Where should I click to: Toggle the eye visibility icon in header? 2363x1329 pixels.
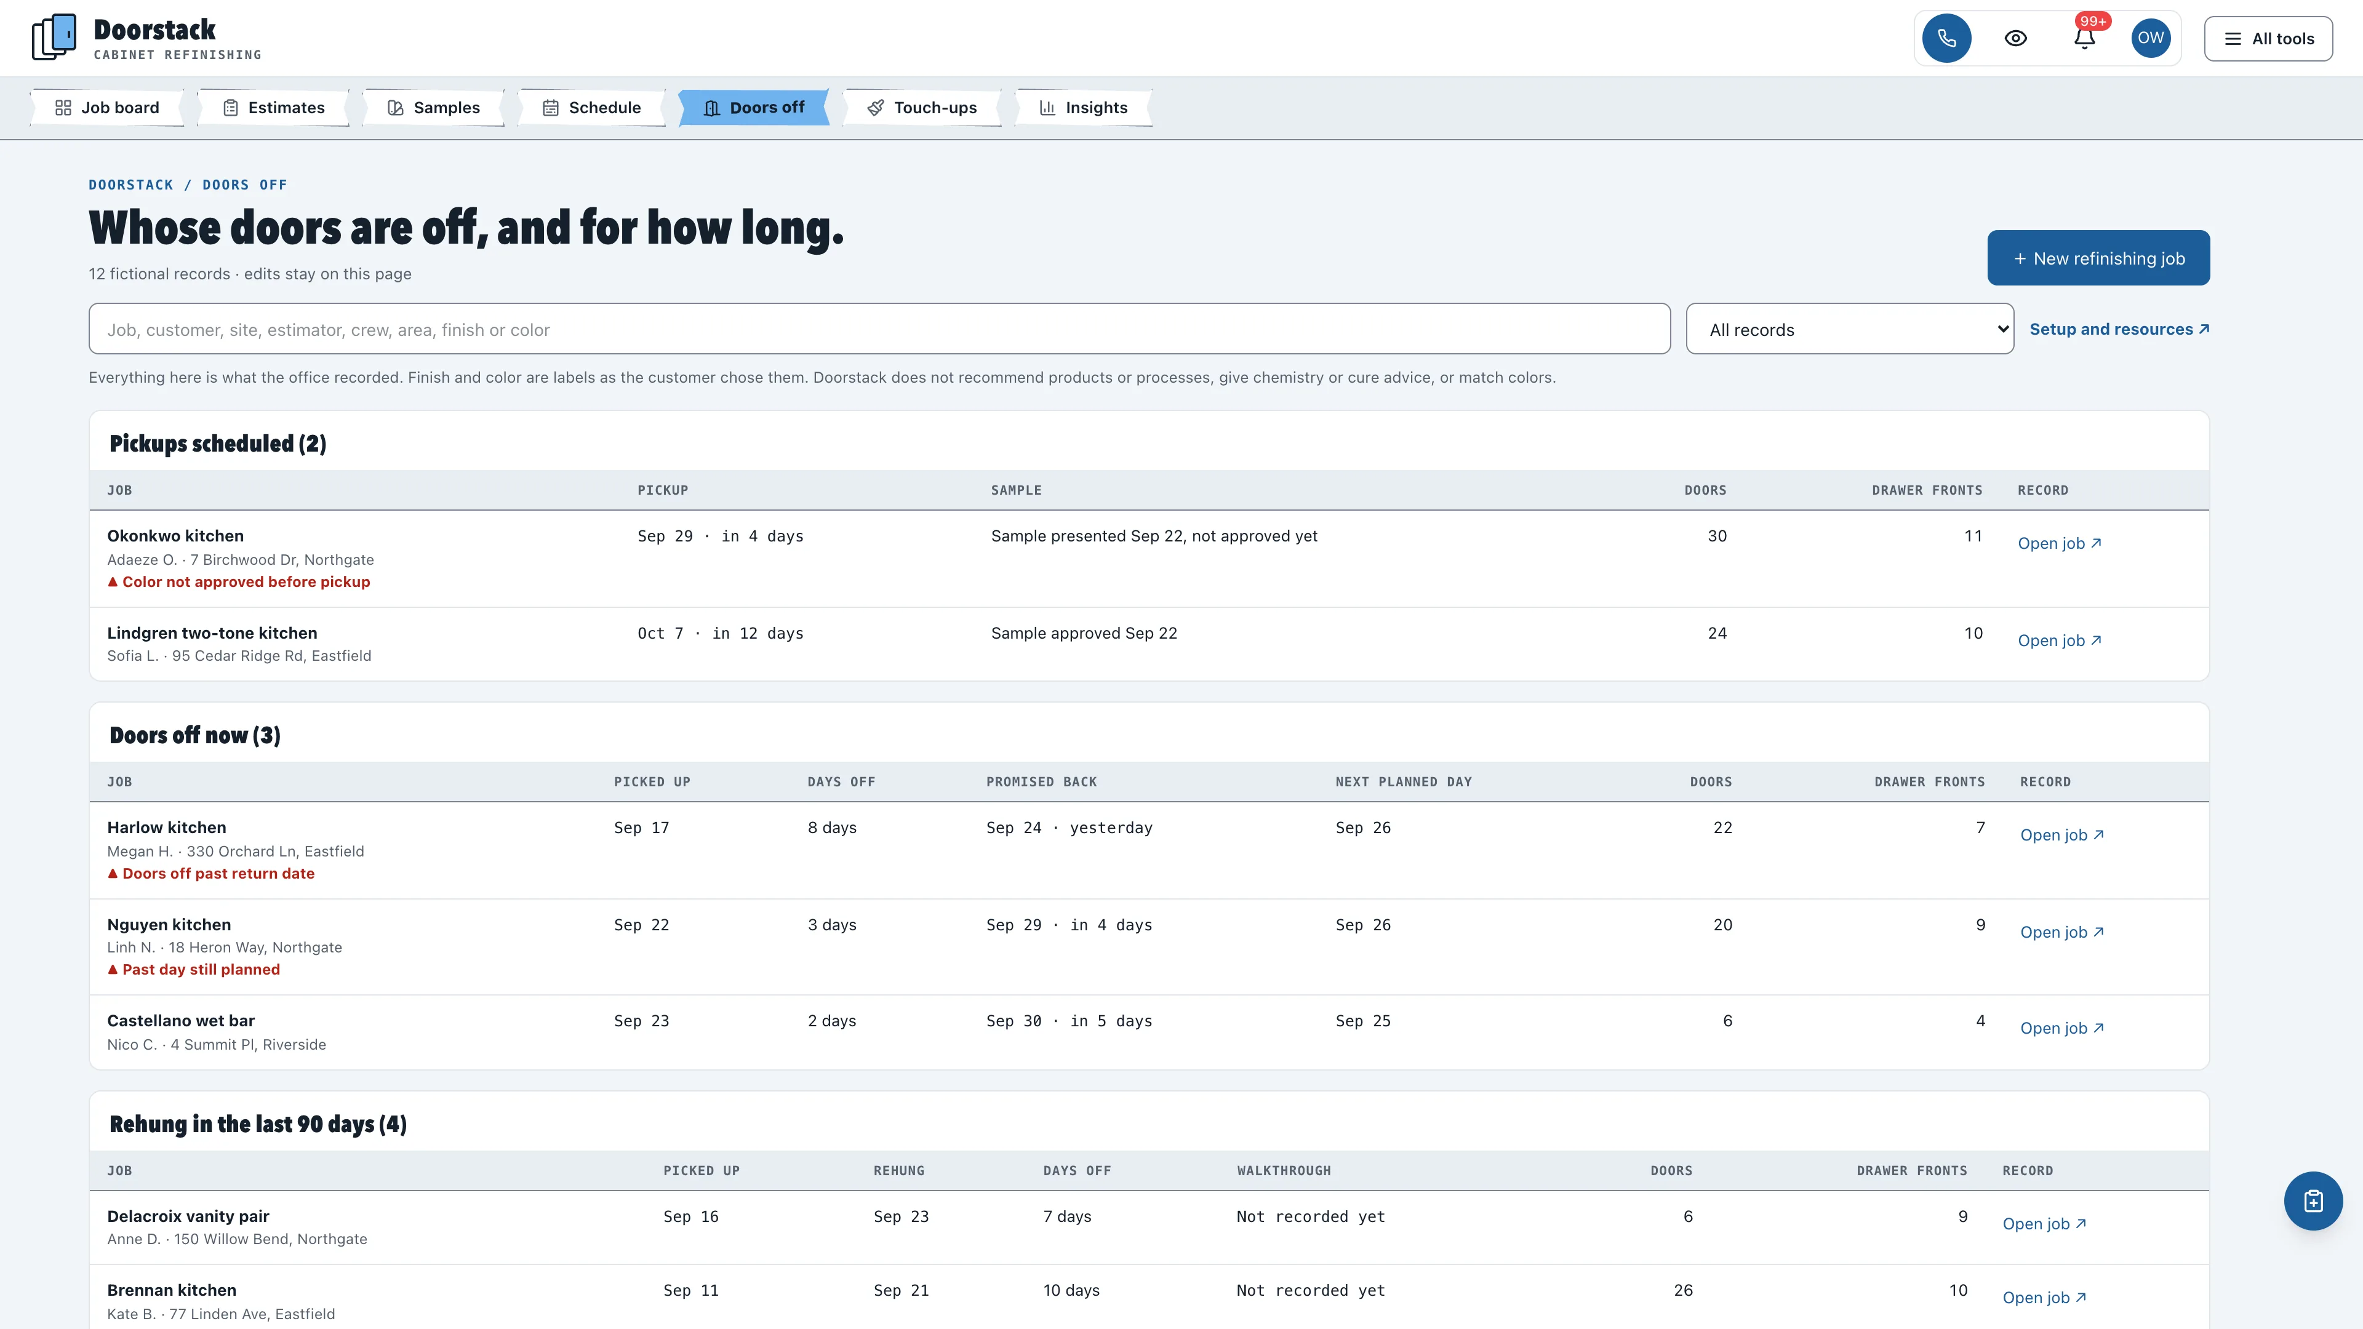point(2015,39)
